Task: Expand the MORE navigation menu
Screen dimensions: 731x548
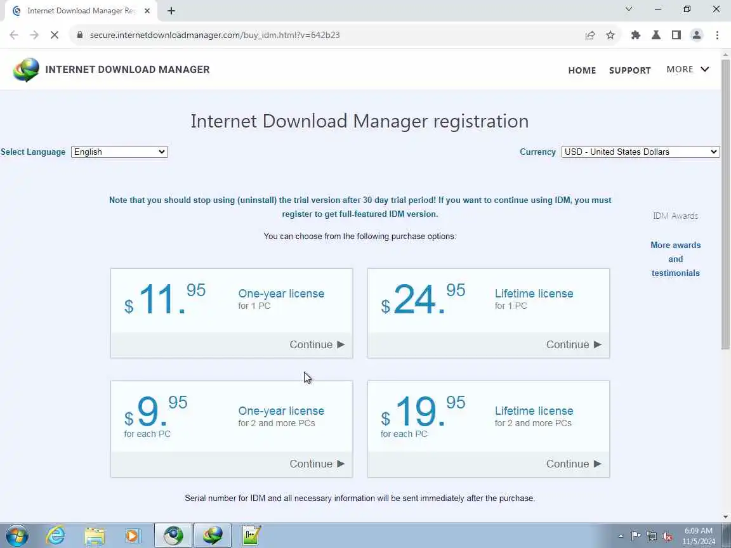Action: [688, 69]
